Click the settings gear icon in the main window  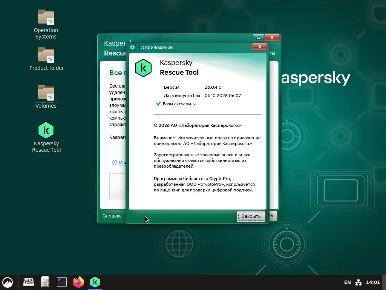pyautogui.click(x=115, y=162)
